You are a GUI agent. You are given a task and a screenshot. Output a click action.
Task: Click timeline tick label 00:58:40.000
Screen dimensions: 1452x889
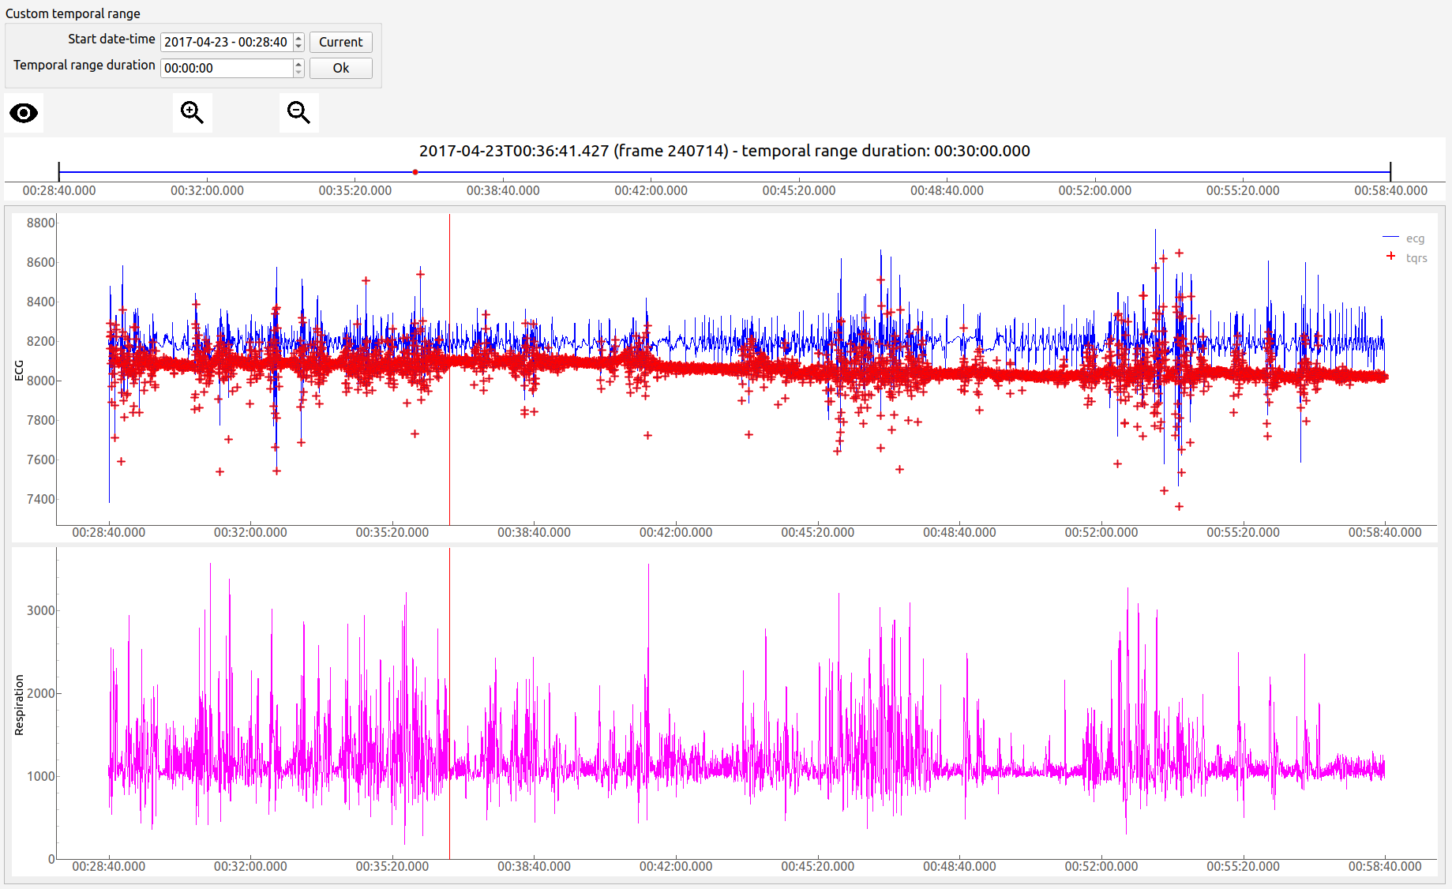(x=1390, y=190)
